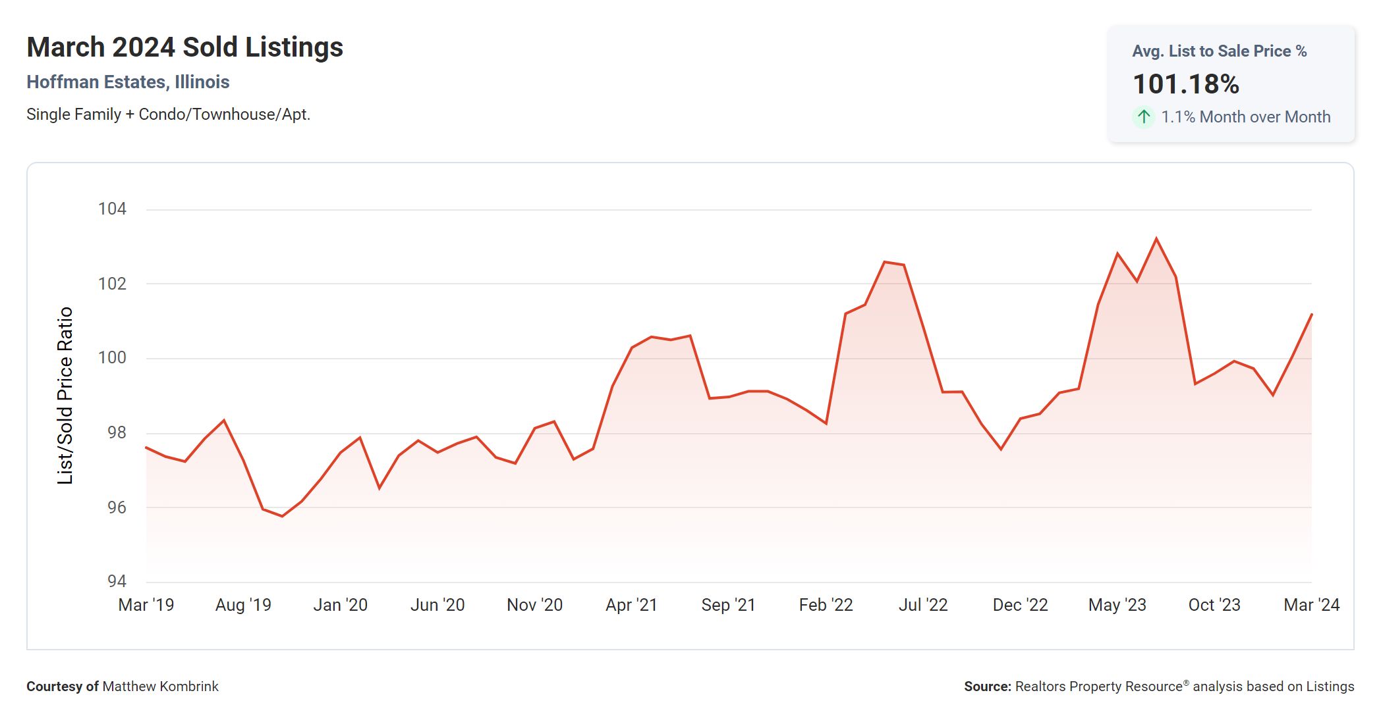Click the Oct '23 x-axis label
This screenshot has height=724, width=1381.
(1214, 605)
